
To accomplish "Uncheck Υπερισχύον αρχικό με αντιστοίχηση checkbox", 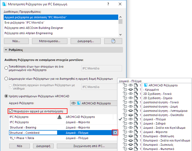I will pyautogui.click(x=11, y=111).
